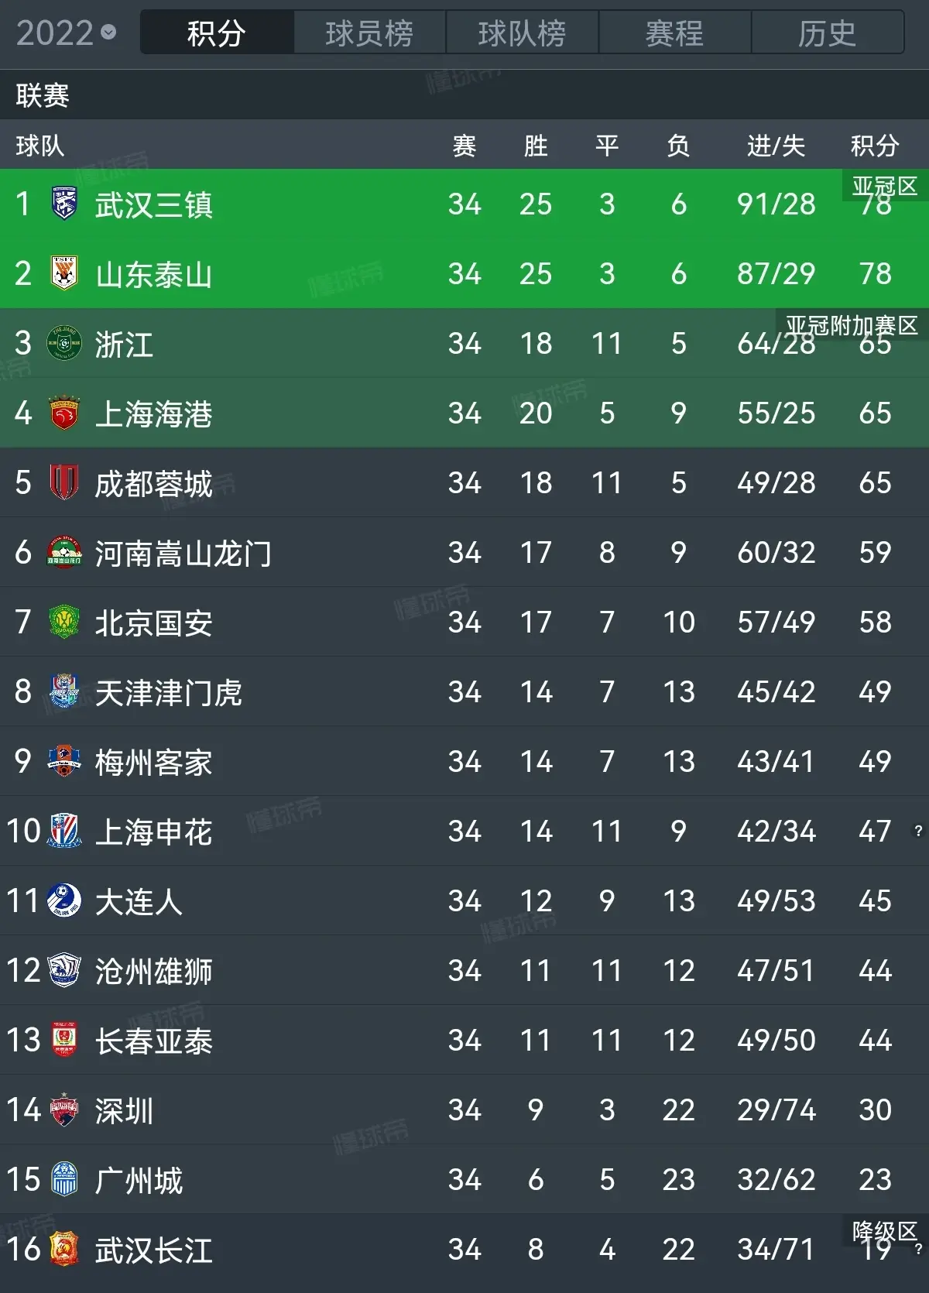
Task: Switch to the 球员榜 tab
Action: pos(369,33)
